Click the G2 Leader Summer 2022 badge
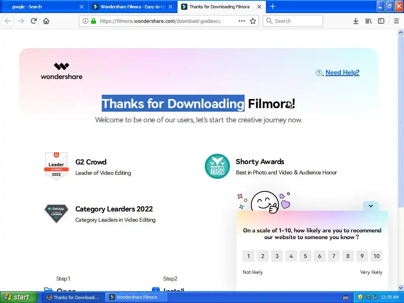The height and width of the screenshot is (303, 404). 56,166
